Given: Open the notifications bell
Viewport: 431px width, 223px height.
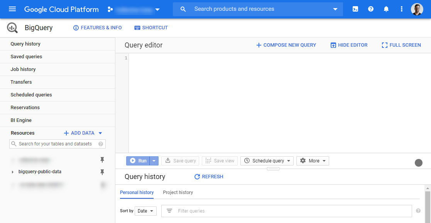Looking at the screenshot, I should 386,9.
